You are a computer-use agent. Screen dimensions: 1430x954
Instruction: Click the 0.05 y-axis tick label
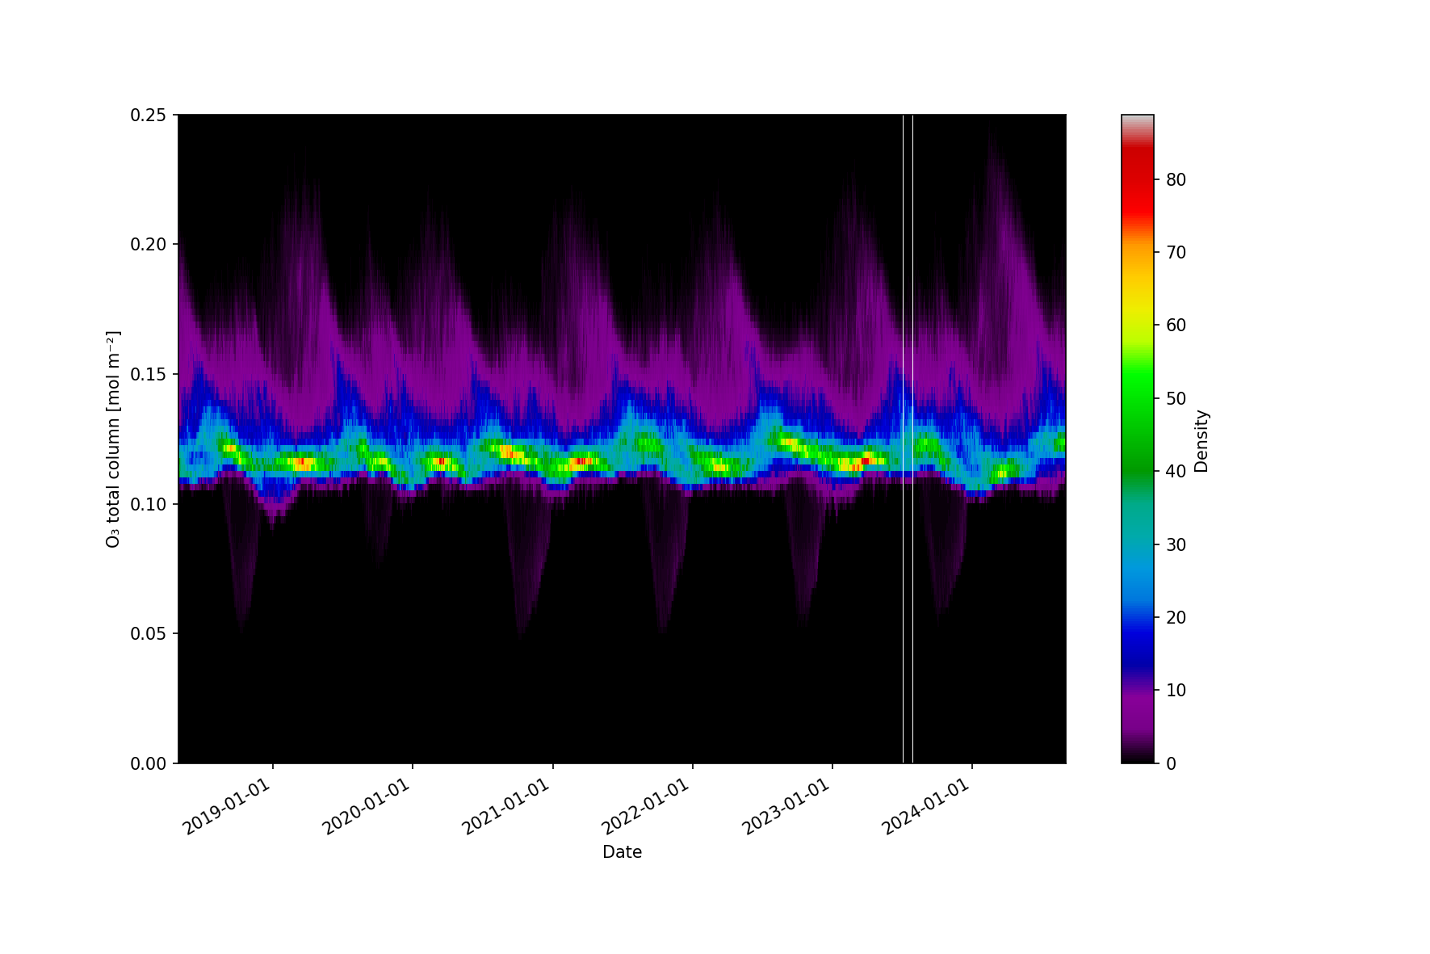(x=149, y=634)
